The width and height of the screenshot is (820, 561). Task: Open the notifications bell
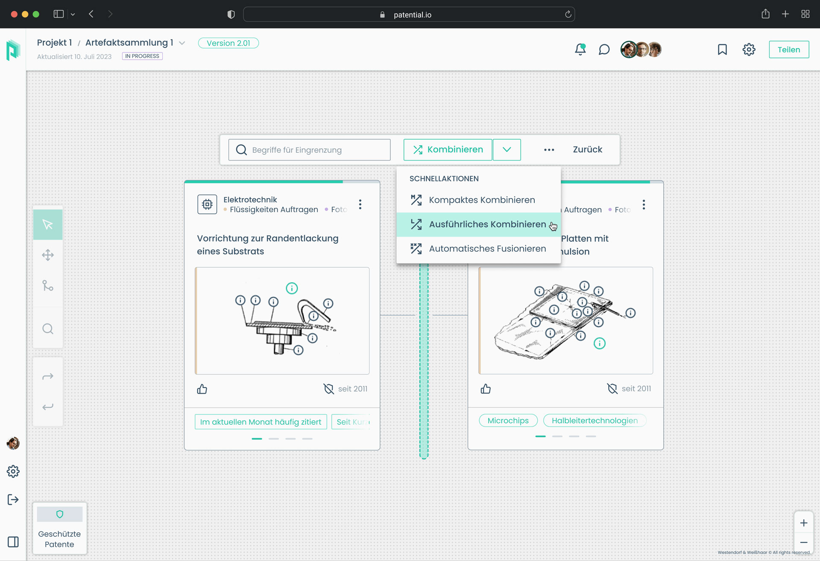[580, 50]
